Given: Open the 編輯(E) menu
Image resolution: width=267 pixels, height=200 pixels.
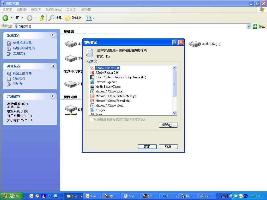Looking at the screenshot, I should point(21,10).
